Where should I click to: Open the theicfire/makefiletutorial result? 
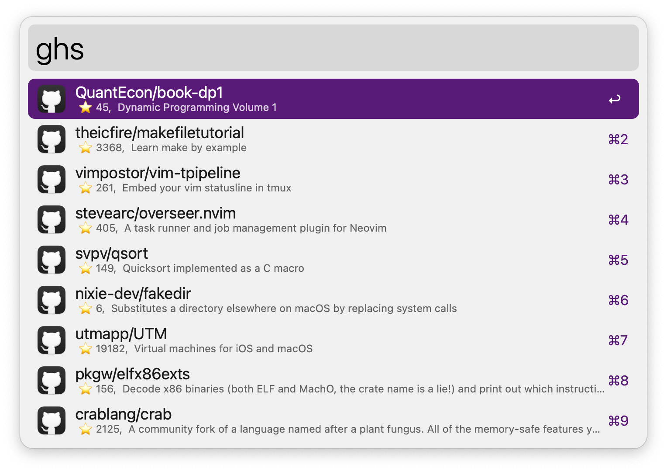click(x=333, y=139)
